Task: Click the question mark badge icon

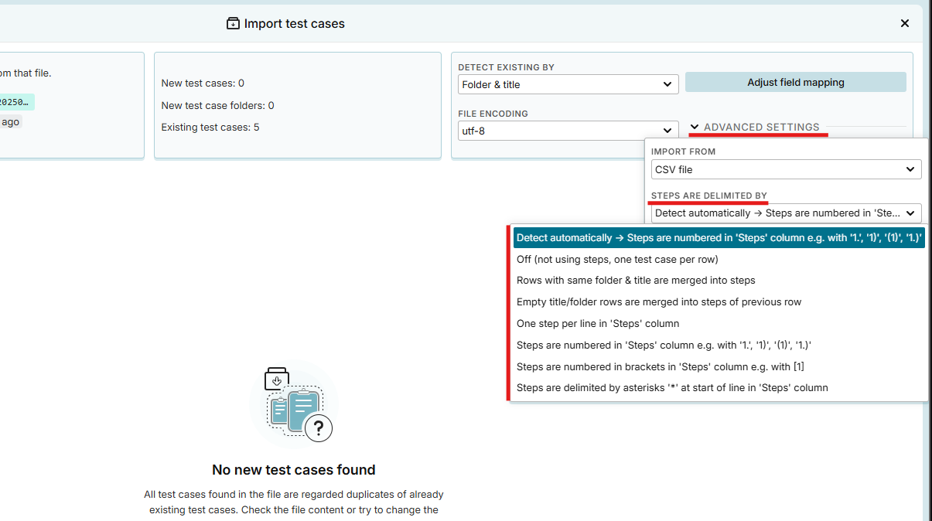Action: pyautogui.click(x=318, y=427)
